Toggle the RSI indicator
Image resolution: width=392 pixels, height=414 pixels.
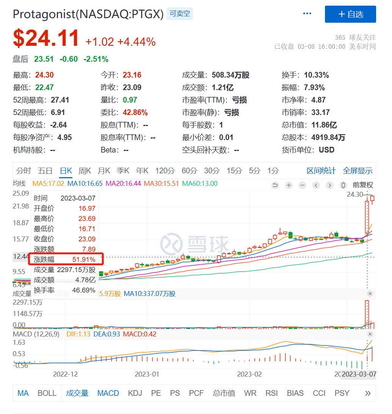pos(272,393)
